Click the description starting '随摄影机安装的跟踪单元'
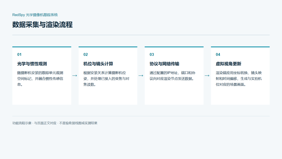The height and width of the screenshot is (159, 282). coord(40,79)
